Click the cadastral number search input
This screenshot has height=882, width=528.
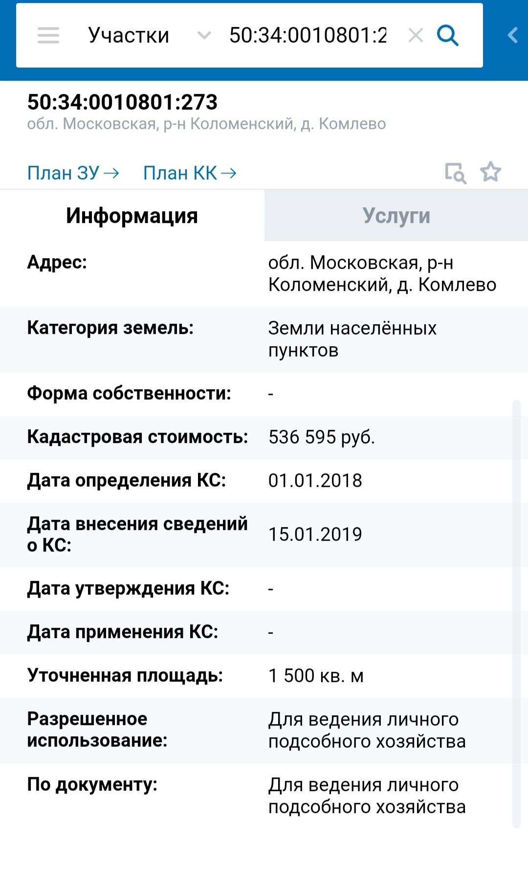(308, 35)
